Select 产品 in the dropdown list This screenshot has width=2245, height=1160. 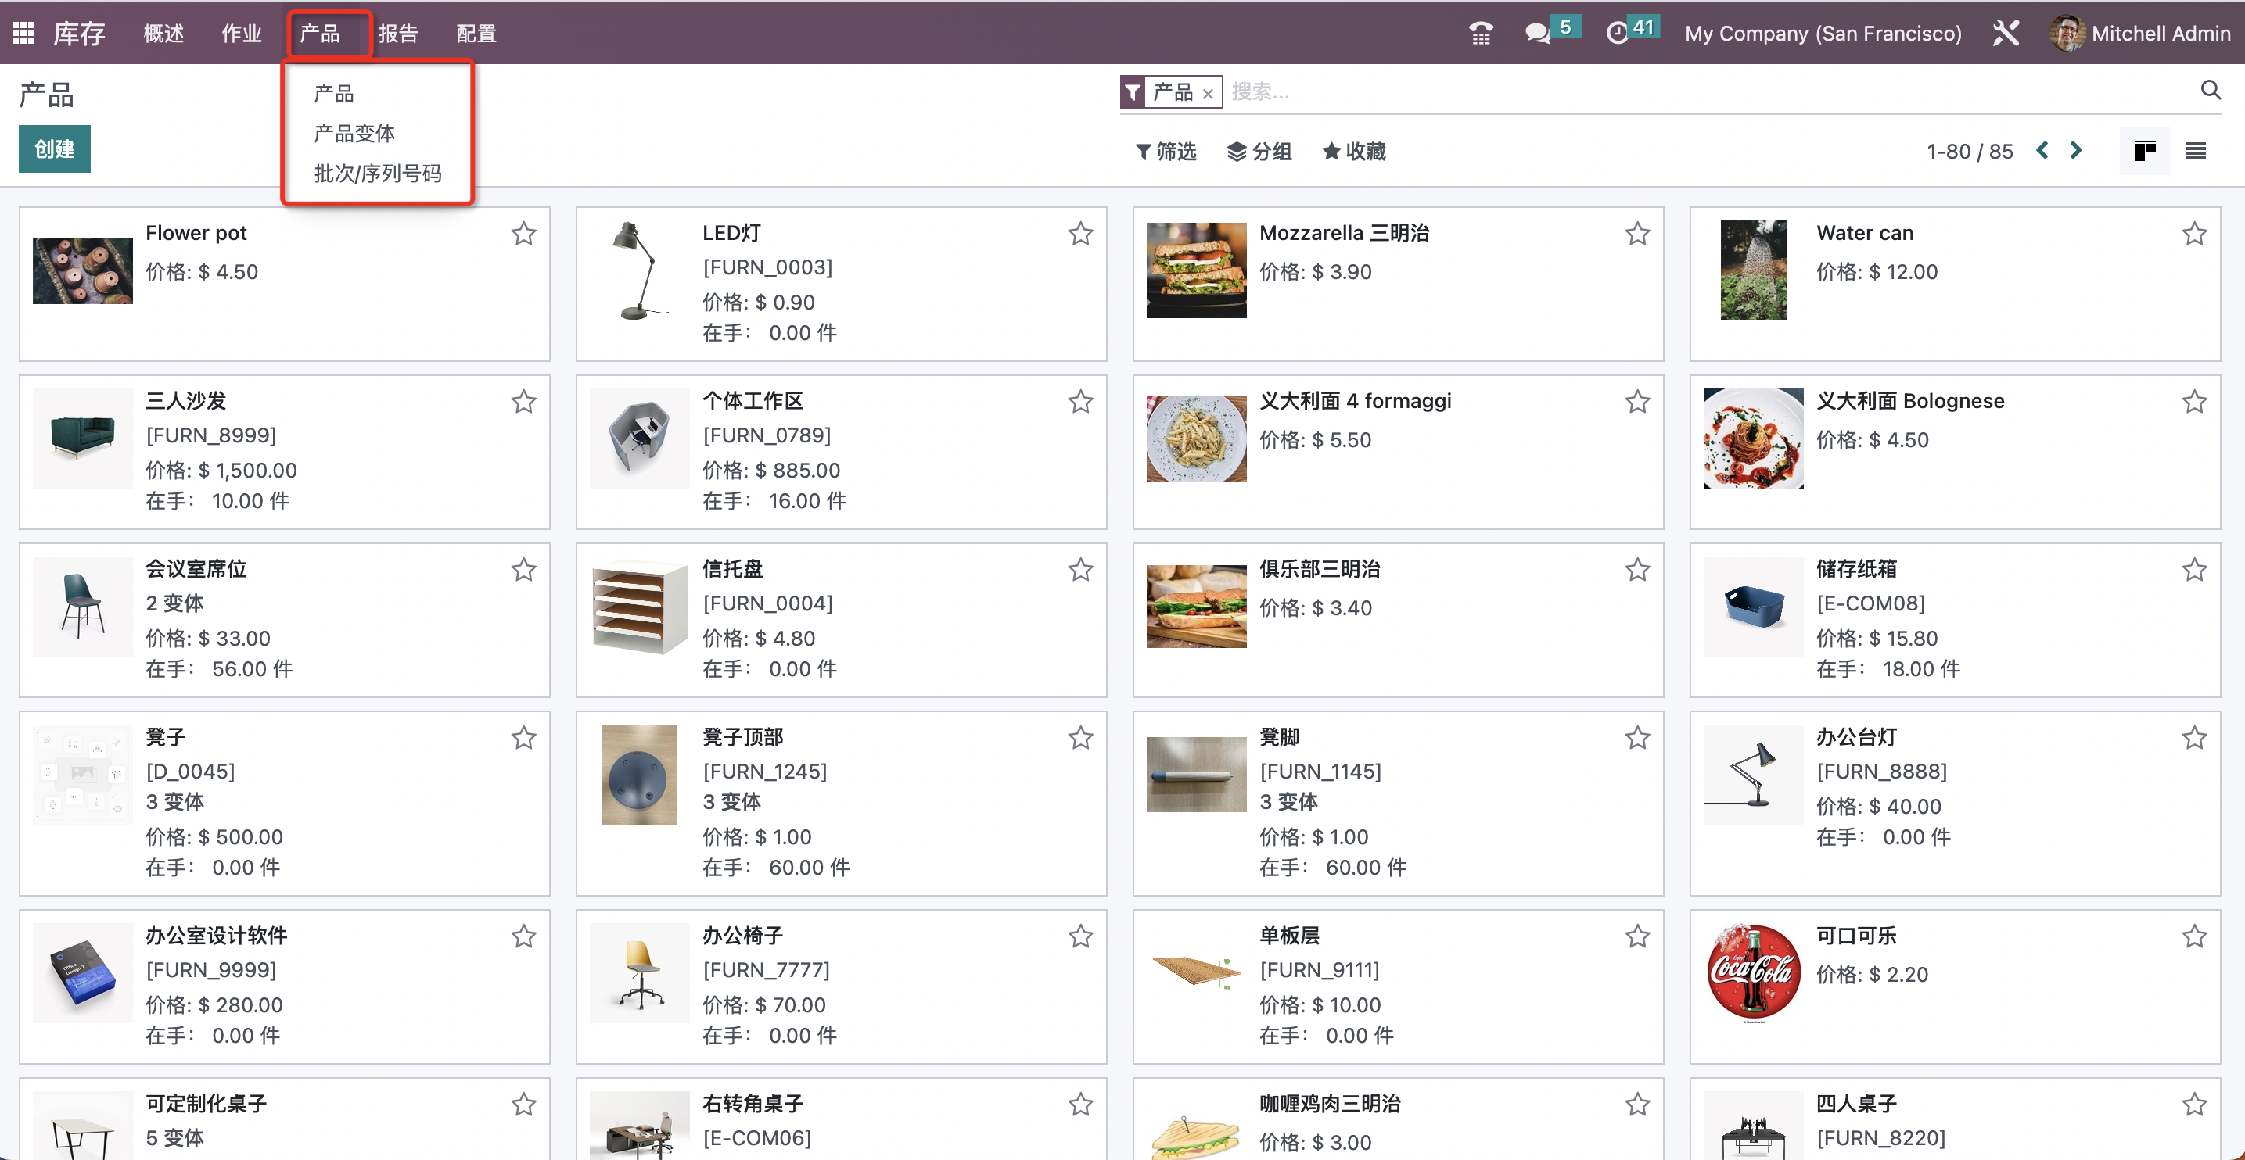[334, 93]
